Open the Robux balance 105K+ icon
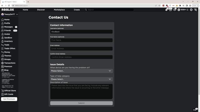 coord(179,10)
